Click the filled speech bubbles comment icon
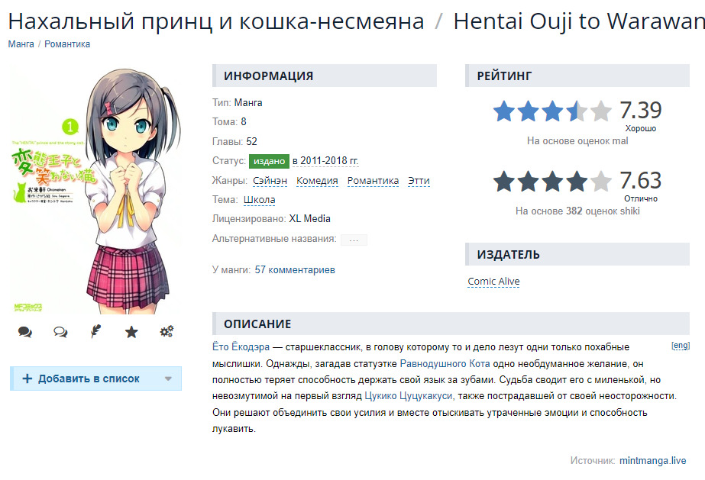705x480 pixels. click(x=24, y=332)
